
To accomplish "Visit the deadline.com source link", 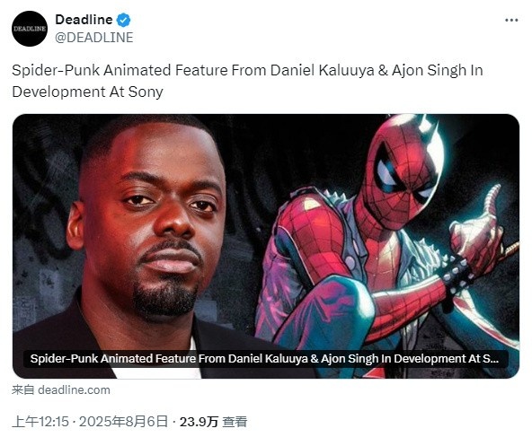I will tap(74, 389).
